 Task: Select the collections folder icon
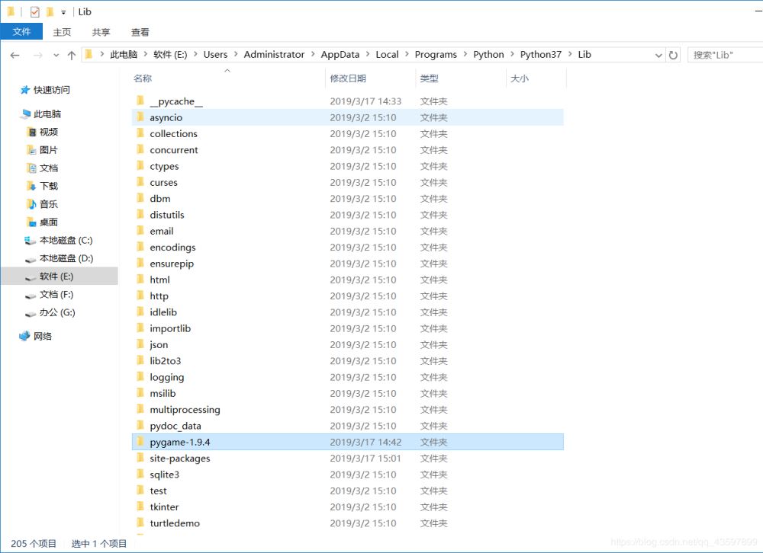[x=140, y=133]
